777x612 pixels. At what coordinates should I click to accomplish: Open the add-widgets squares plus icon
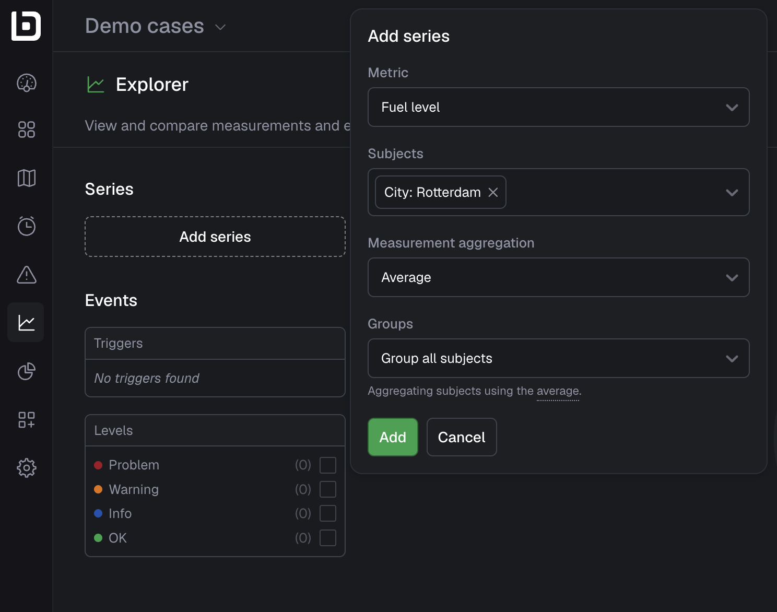point(27,419)
